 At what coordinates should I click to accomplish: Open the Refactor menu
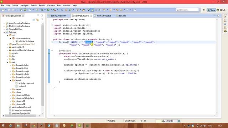click(x=51, y=6)
